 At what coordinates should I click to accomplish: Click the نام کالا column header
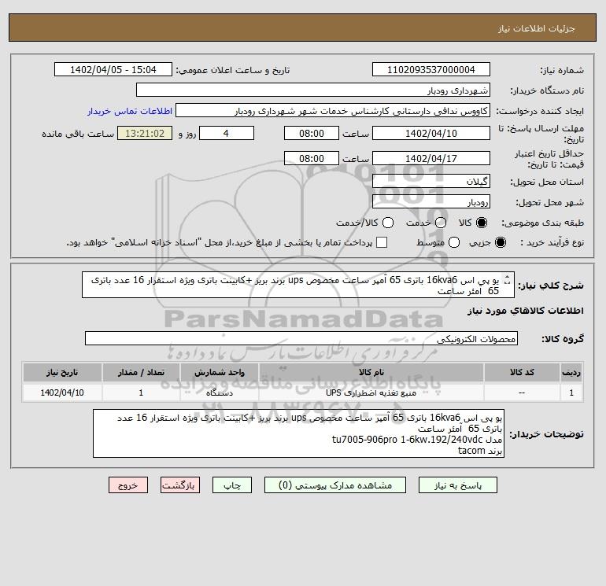click(371, 372)
